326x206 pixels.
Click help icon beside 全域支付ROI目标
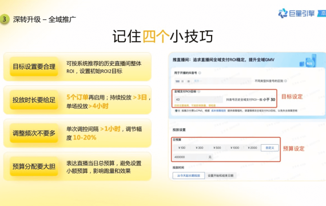(x=199, y=92)
